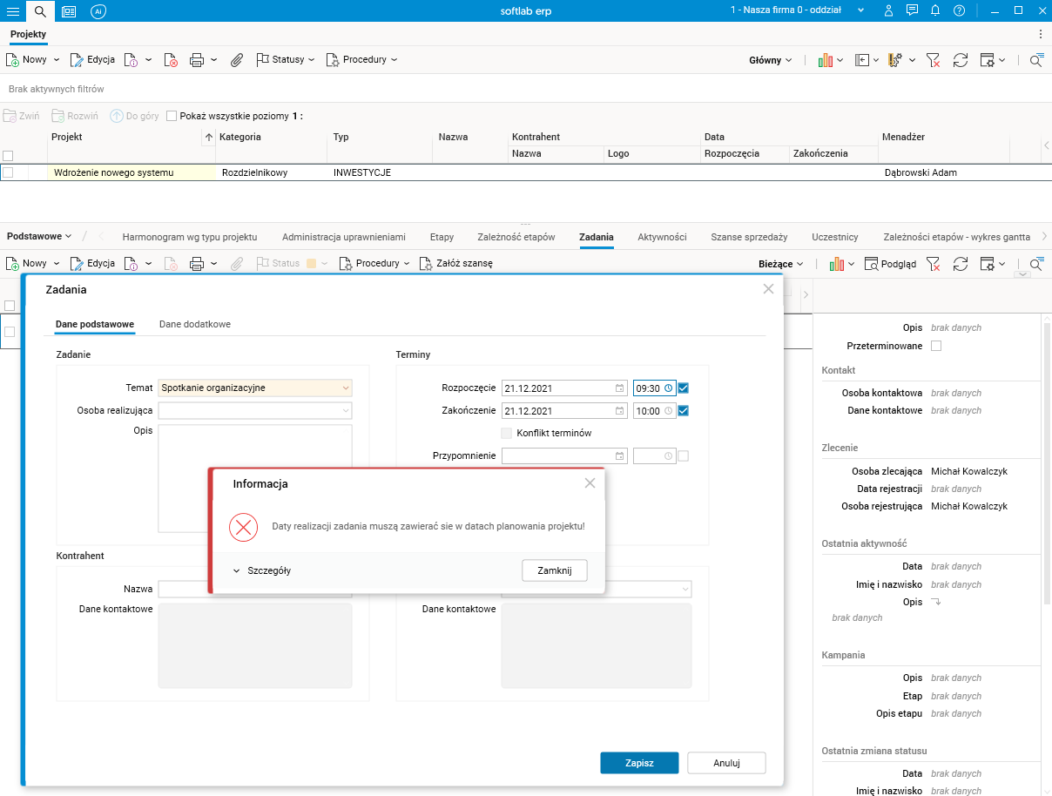Click the Zapisz button
The height and width of the screenshot is (796, 1052).
coord(639,763)
